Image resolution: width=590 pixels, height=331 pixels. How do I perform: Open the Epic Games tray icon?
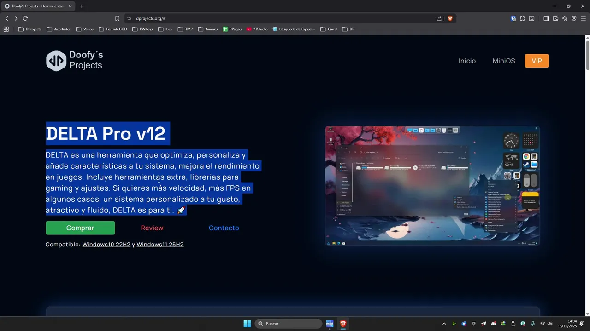pos(474,324)
